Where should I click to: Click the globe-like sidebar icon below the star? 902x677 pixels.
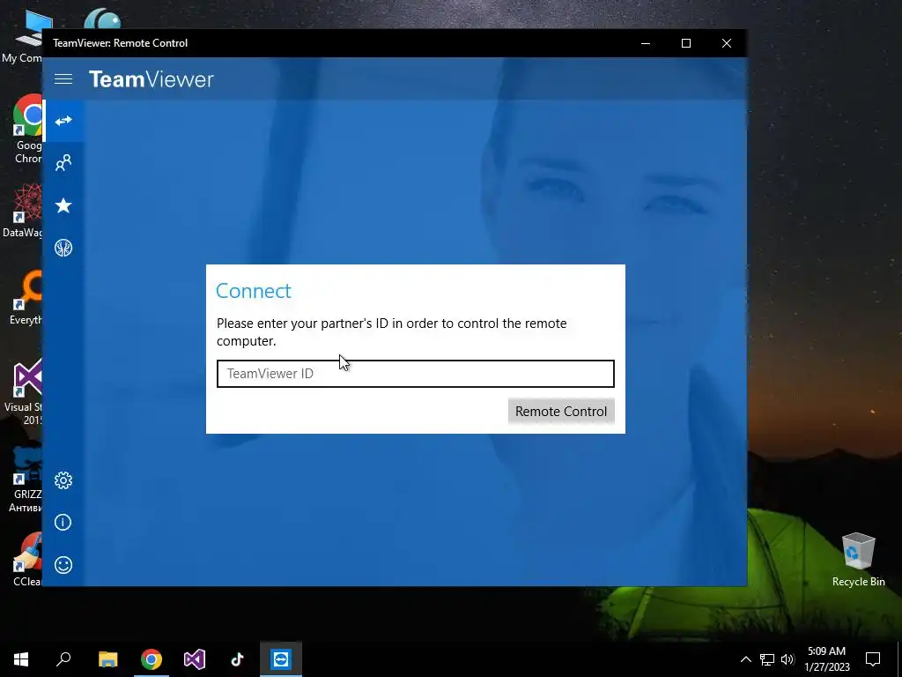pyautogui.click(x=63, y=248)
